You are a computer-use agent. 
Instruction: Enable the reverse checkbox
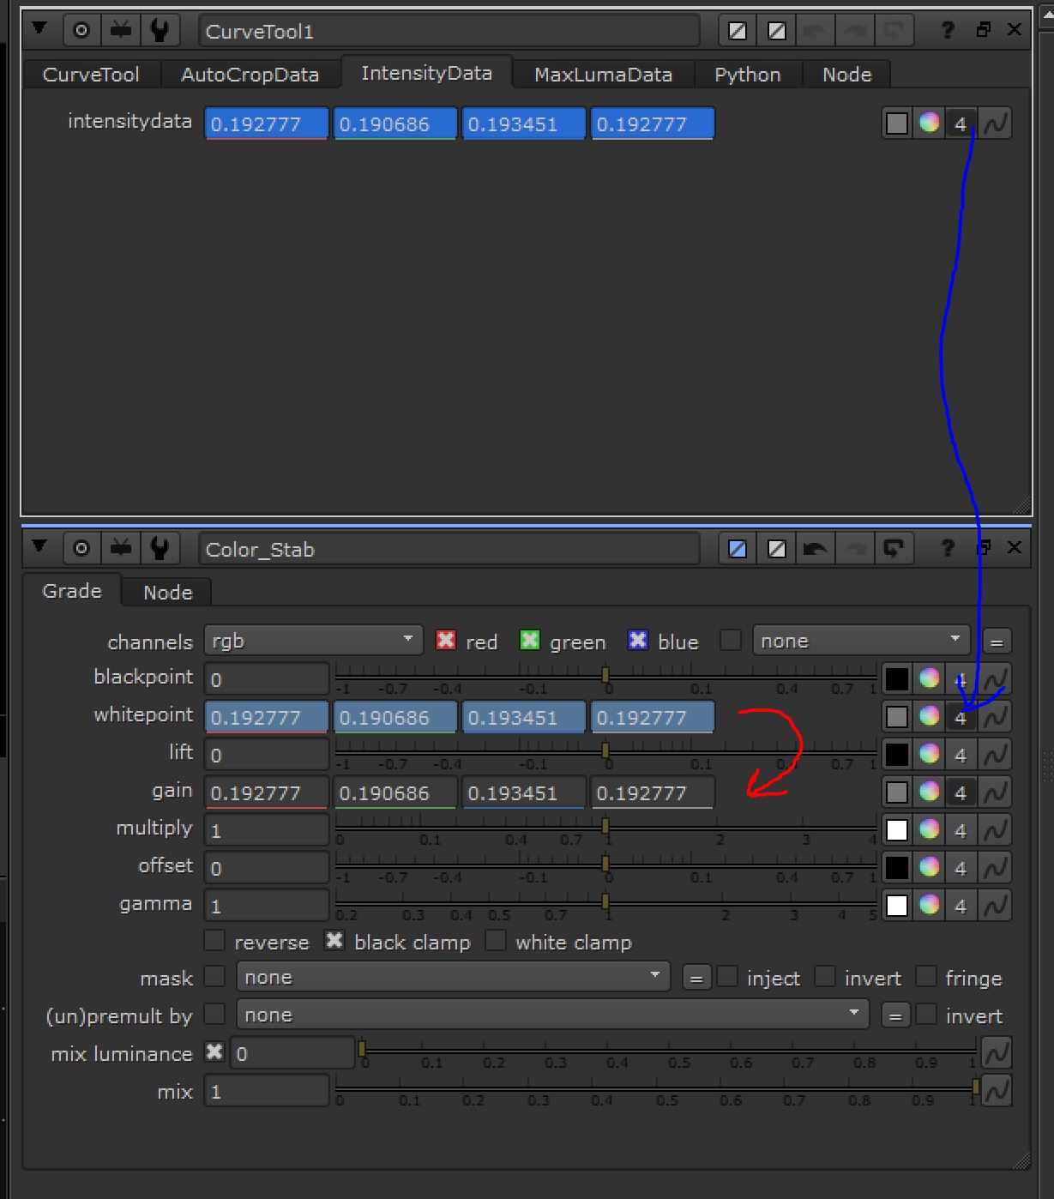(214, 942)
